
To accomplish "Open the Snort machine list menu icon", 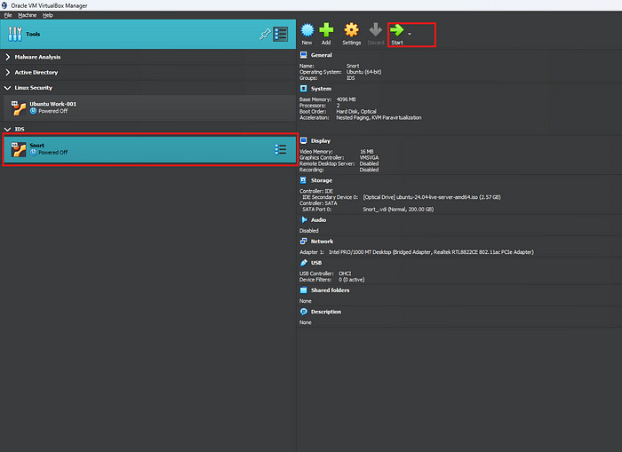I will point(281,149).
